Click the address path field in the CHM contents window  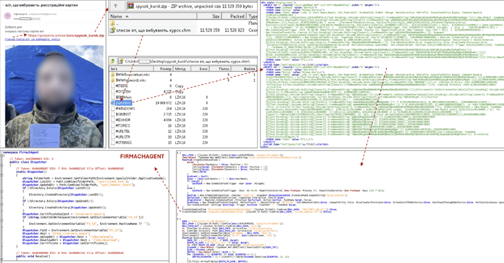coord(188,61)
